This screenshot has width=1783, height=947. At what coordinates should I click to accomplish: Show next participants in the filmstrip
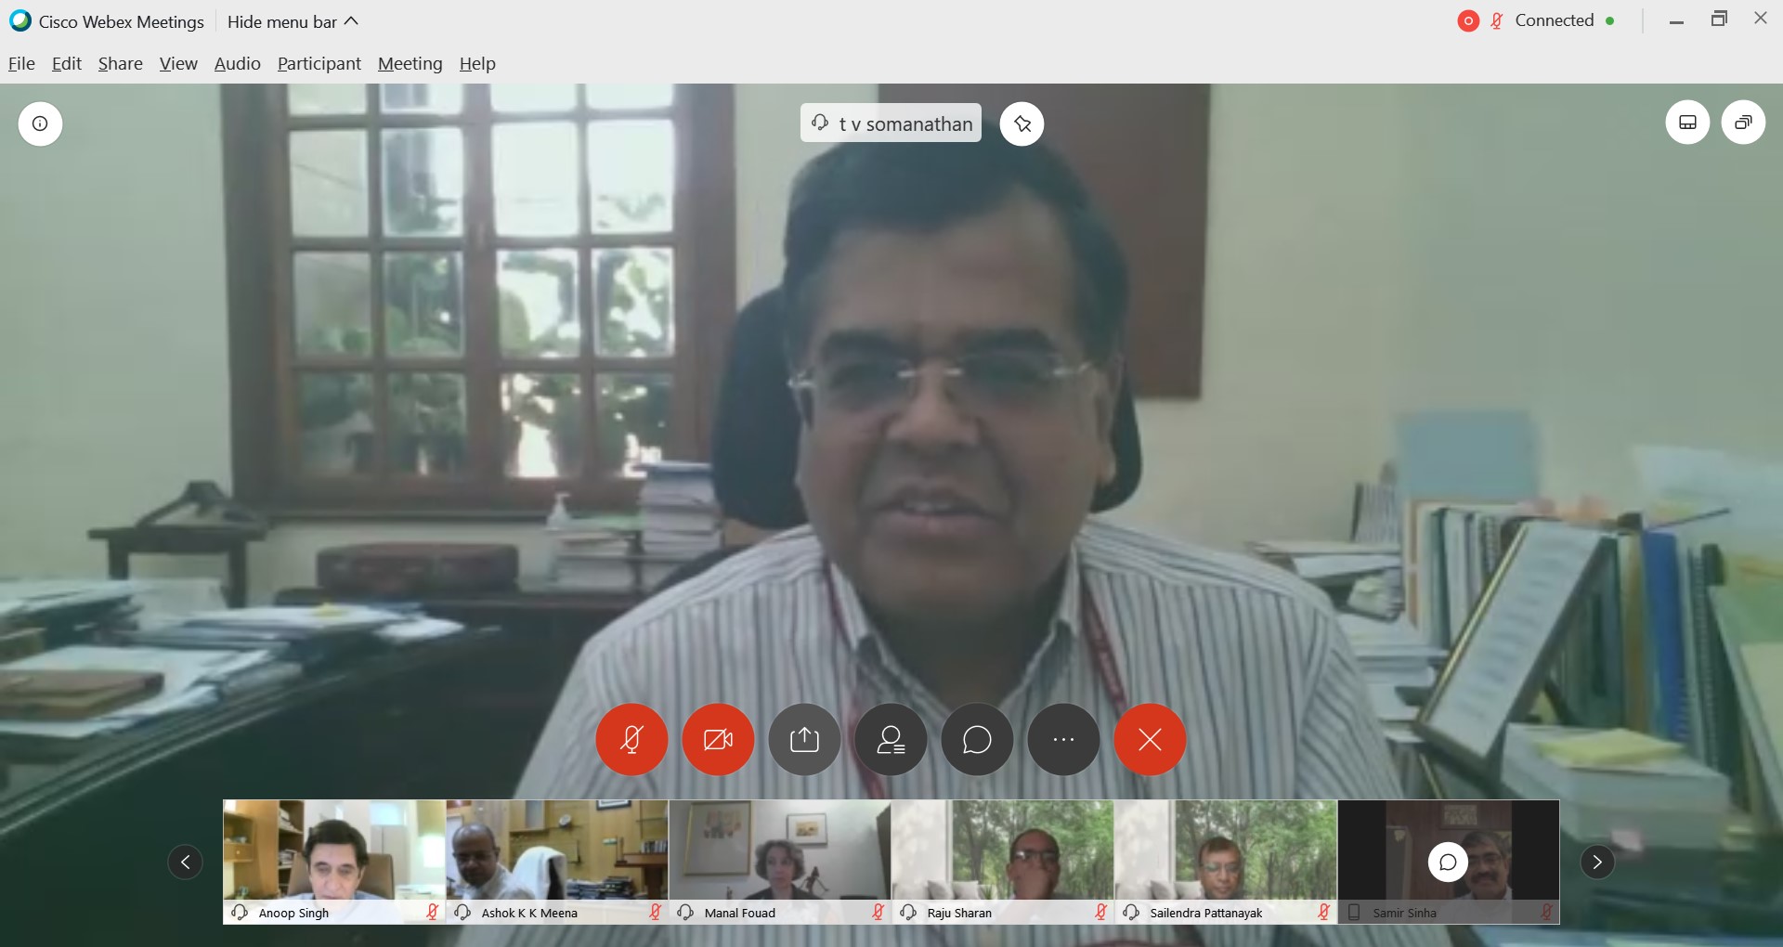(x=1597, y=863)
